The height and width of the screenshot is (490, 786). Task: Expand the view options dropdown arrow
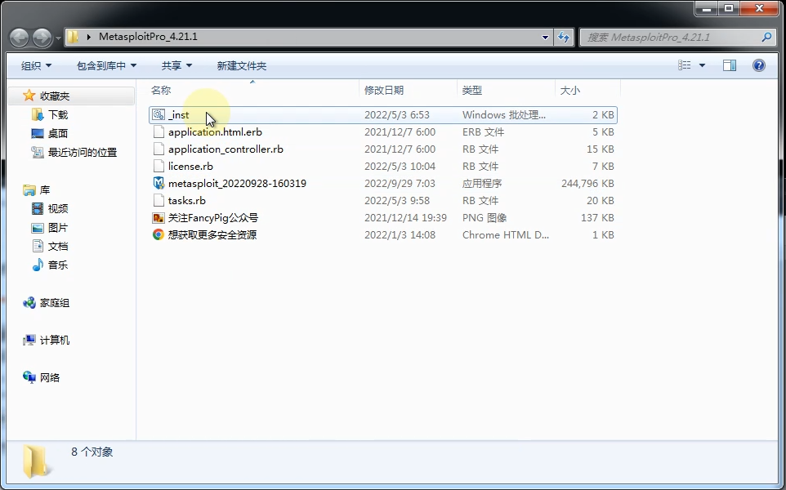pyautogui.click(x=702, y=65)
